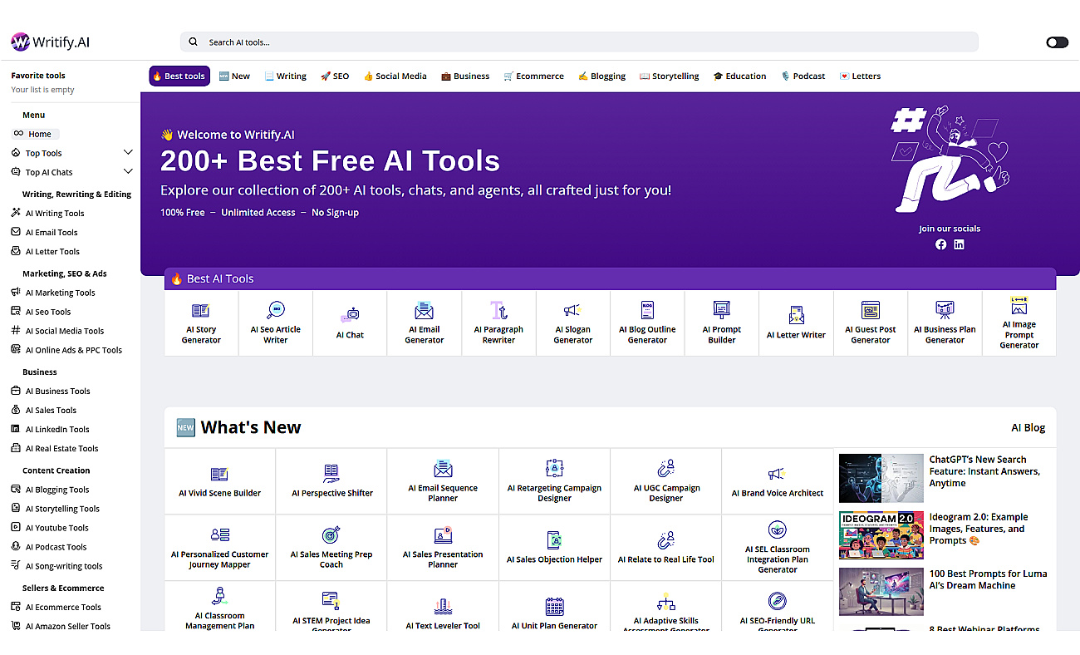Toggle the dark mode switch
1080x655 pixels.
[x=1057, y=42]
